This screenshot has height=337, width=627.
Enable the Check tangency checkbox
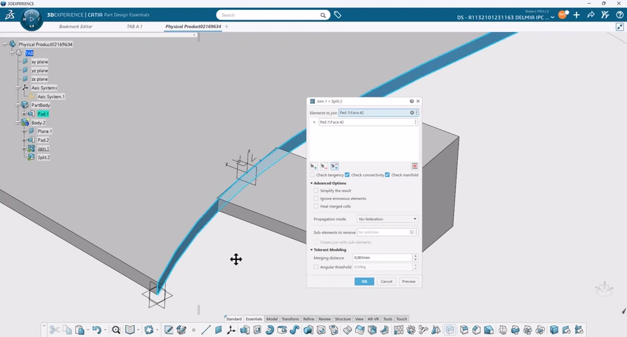[x=313, y=175]
